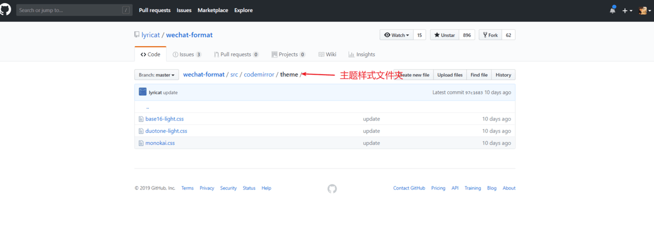Image resolution: width=654 pixels, height=229 pixels.
Task: Open lyricat commit author name link
Action: pos(155,93)
